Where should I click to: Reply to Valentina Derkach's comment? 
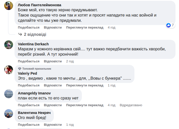click(x=53, y=61)
